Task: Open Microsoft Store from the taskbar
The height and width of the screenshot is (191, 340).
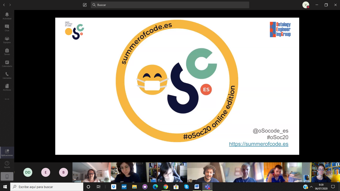Action: coord(176,187)
